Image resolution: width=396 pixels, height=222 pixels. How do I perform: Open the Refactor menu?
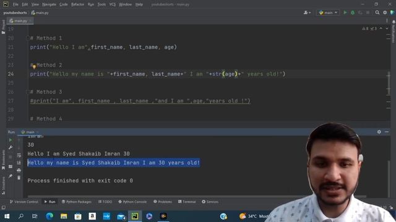[x=77, y=4]
